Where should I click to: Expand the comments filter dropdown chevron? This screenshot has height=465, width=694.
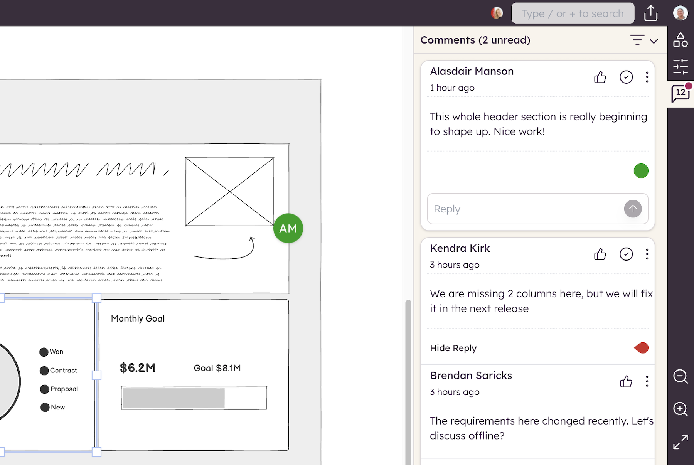click(654, 41)
